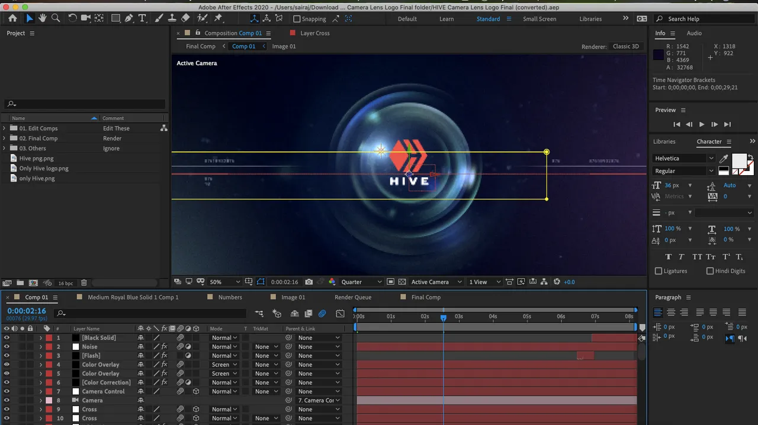Enable the Snapping checkbox
The image size is (758, 425).
point(297,19)
